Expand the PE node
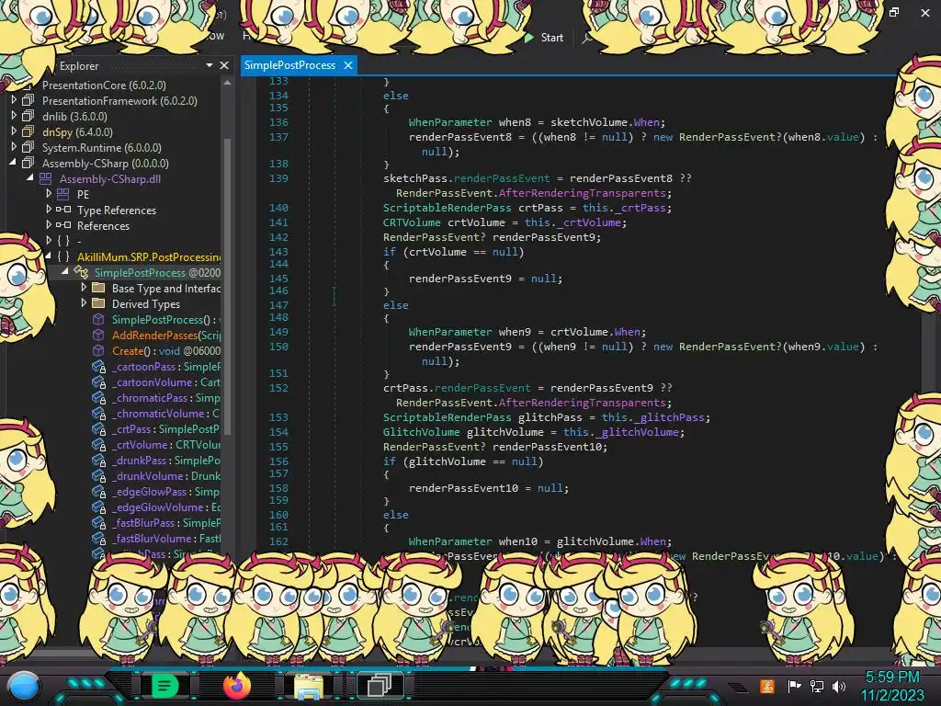 tap(49, 194)
